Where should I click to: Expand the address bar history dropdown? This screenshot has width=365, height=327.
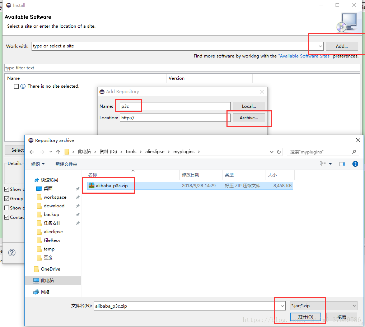coord(271,152)
